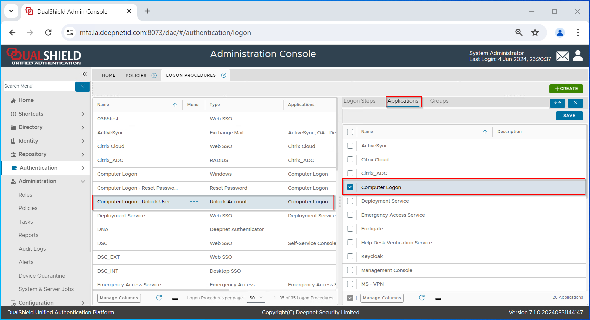Uncheck the Computer Logon application checkbox
The width and height of the screenshot is (590, 320).
point(350,187)
